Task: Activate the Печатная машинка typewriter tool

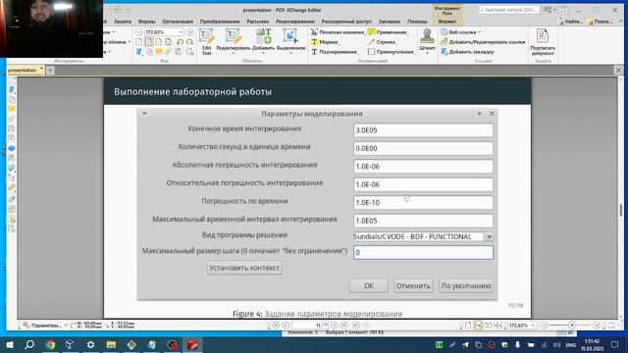Action: pos(338,32)
